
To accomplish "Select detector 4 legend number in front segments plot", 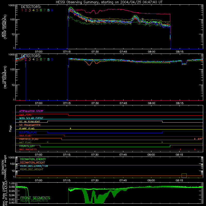I will [x=33, y=10].
